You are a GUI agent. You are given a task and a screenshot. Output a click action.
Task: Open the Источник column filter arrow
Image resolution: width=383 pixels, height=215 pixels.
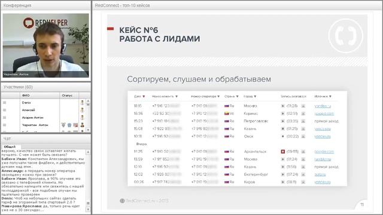point(330,97)
